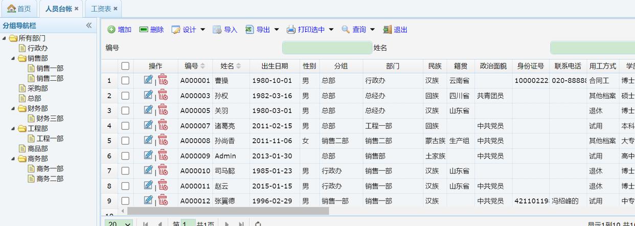The image size is (635, 226).
Task: Click the 增加 (Add) toolbar icon
Action: [x=111, y=30]
